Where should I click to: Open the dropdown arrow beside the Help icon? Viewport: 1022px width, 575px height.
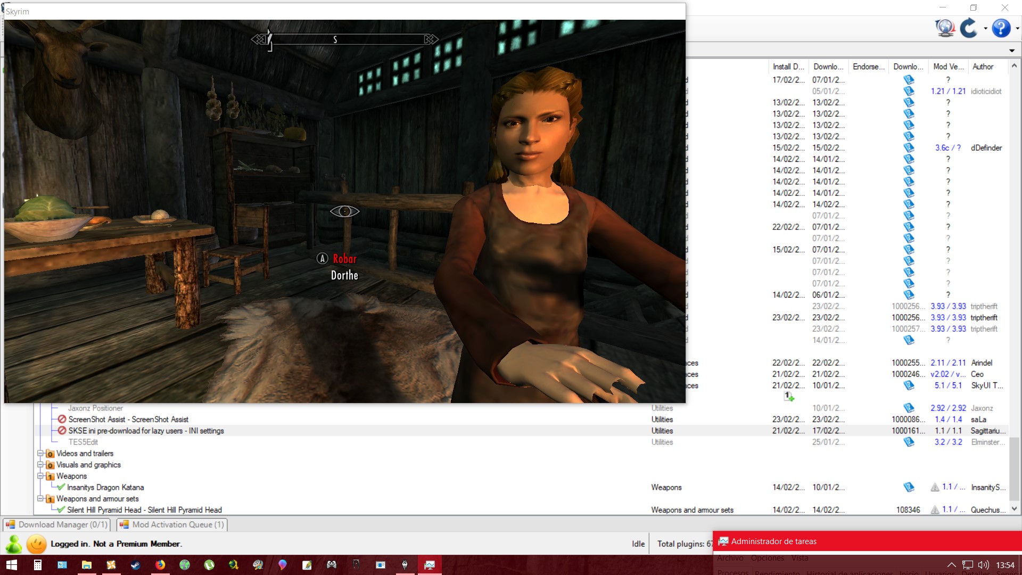tap(1017, 29)
